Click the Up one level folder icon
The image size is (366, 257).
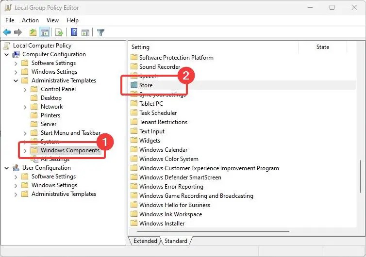click(x=33, y=32)
